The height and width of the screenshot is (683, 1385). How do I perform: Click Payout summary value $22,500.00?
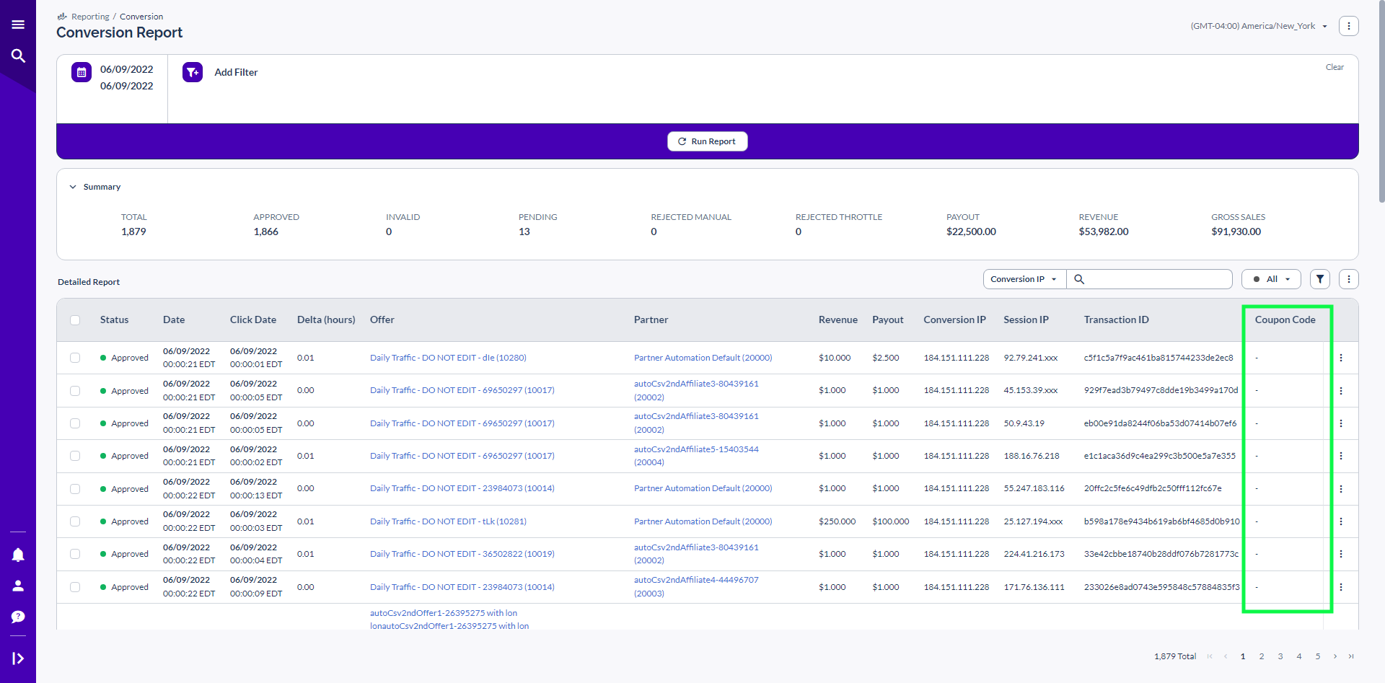tap(971, 232)
